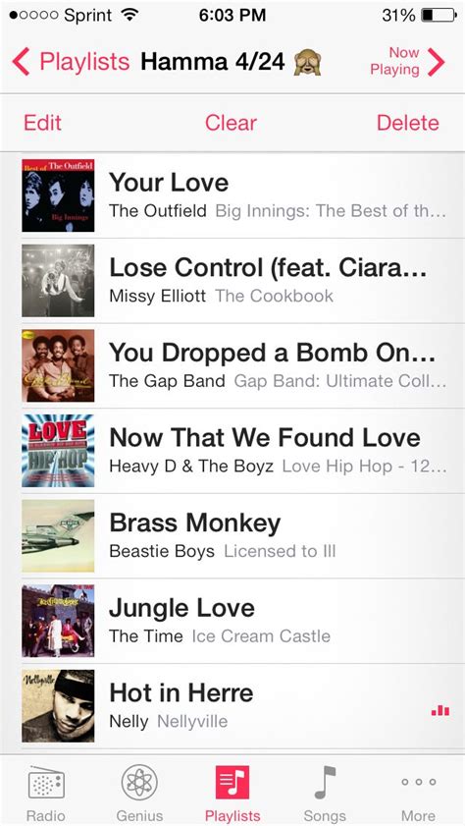Open the More three-dots icon
Image resolution: width=465 pixels, height=826 pixels.
418,782
